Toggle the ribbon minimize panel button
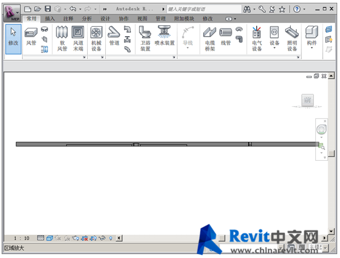The width and height of the screenshot is (340, 258). click(x=229, y=19)
